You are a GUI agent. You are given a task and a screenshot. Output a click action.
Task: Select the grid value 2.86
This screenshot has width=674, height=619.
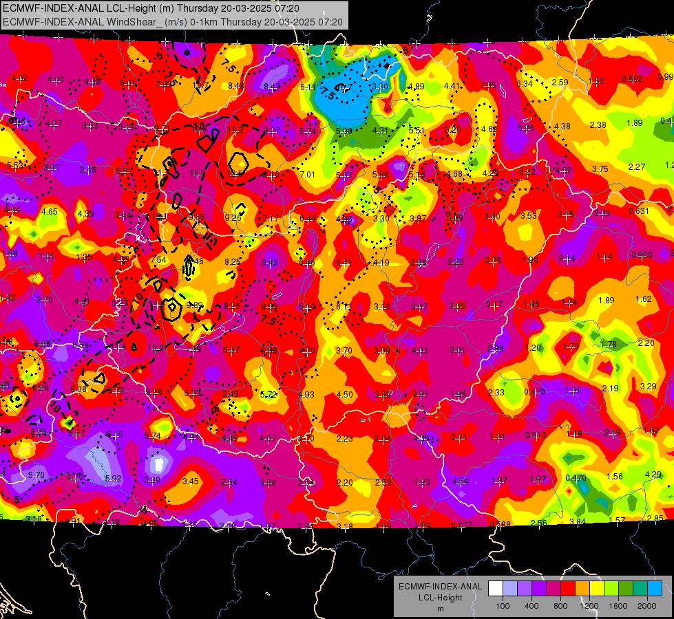click(495, 349)
